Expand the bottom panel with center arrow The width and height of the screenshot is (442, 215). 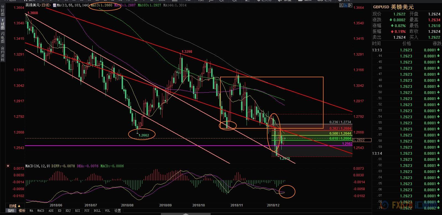[185, 214]
